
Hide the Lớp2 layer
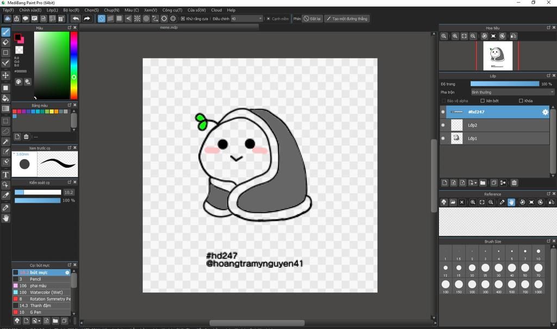[x=443, y=125]
